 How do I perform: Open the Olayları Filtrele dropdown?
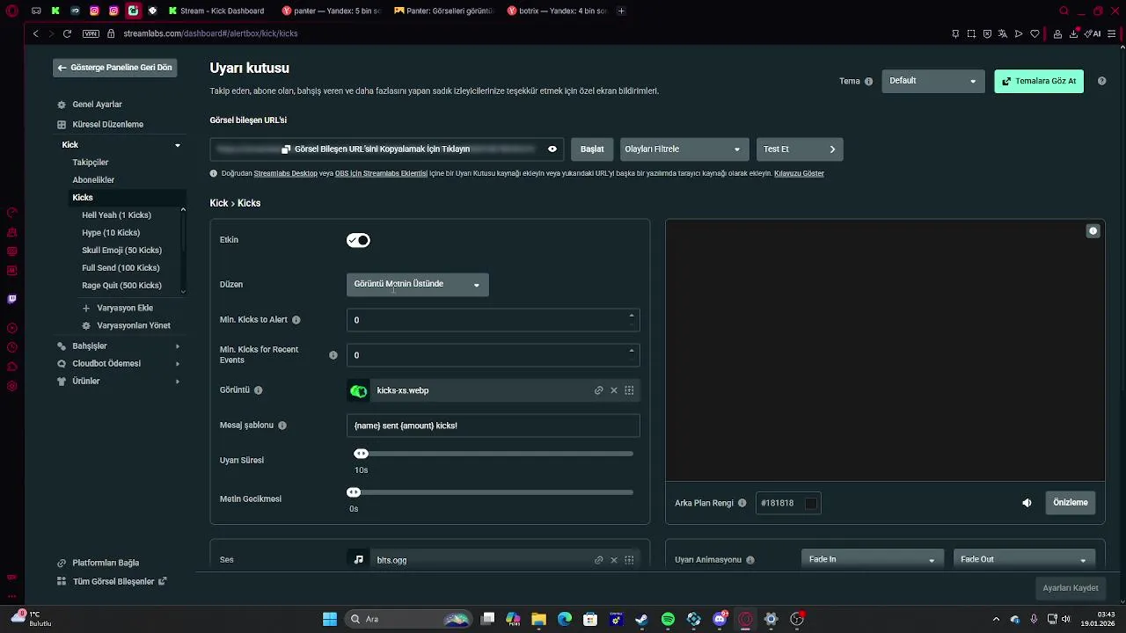(684, 149)
